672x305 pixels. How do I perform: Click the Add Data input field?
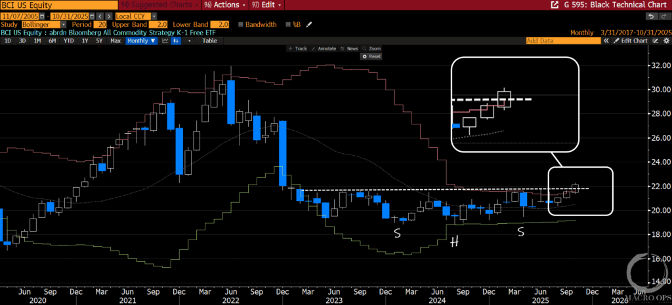[564, 41]
